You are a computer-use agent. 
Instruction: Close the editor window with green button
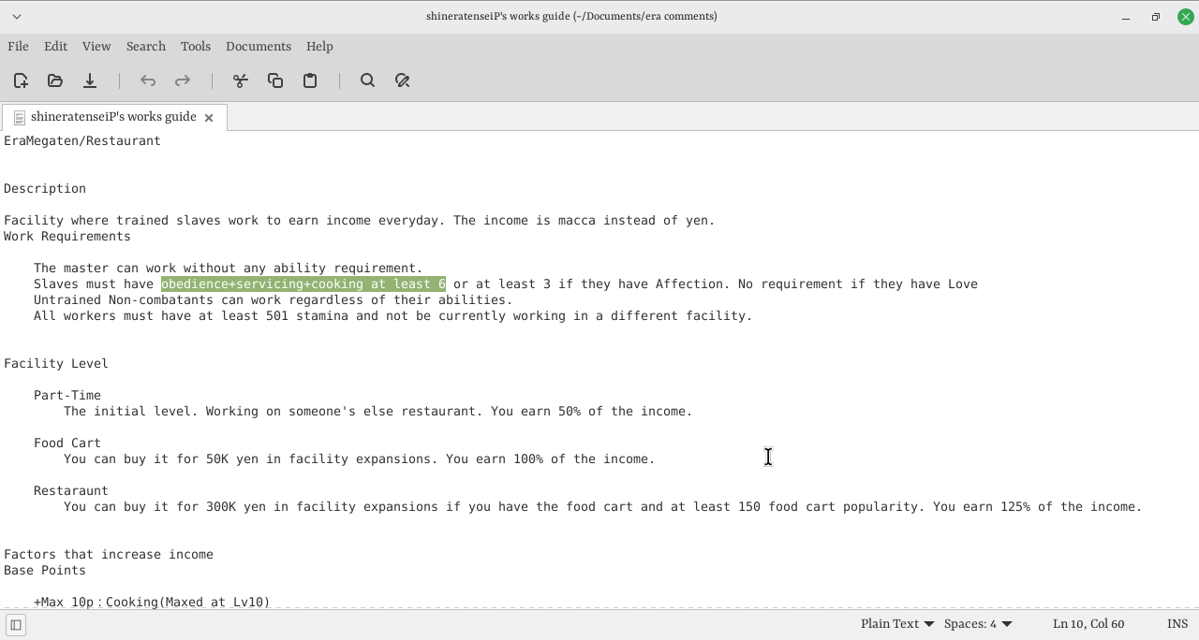pyautogui.click(x=1185, y=17)
